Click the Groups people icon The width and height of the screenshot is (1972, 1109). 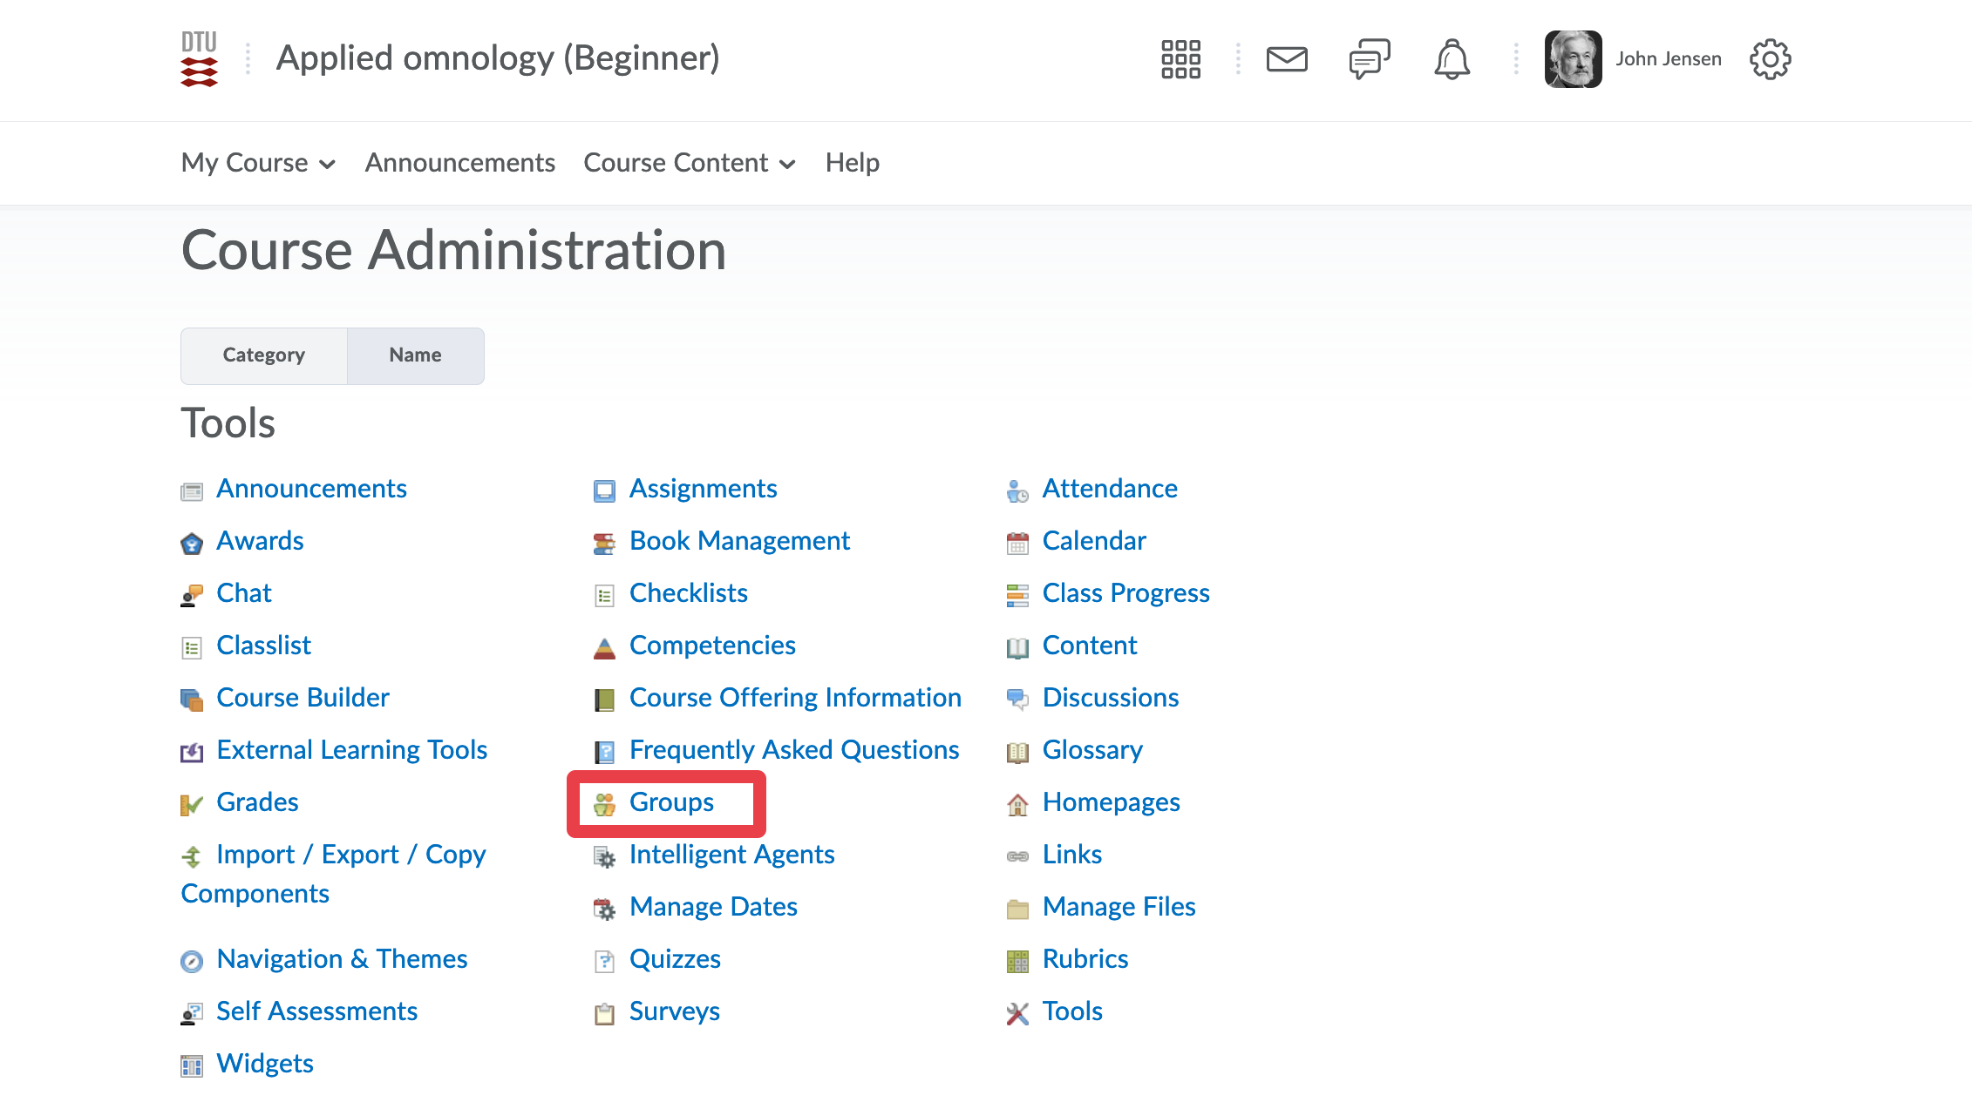click(x=604, y=803)
